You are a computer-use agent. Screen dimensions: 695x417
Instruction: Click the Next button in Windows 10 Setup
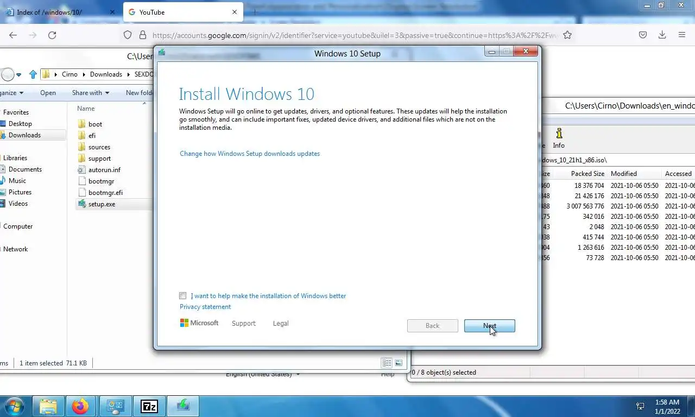[x=489, y=326]
